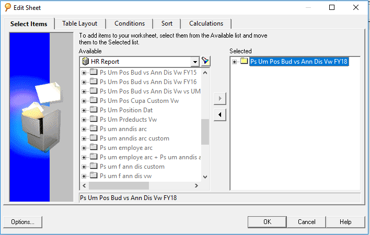
Task: Expand the Ps um anndis arc custom node
Action: (84, 139)
